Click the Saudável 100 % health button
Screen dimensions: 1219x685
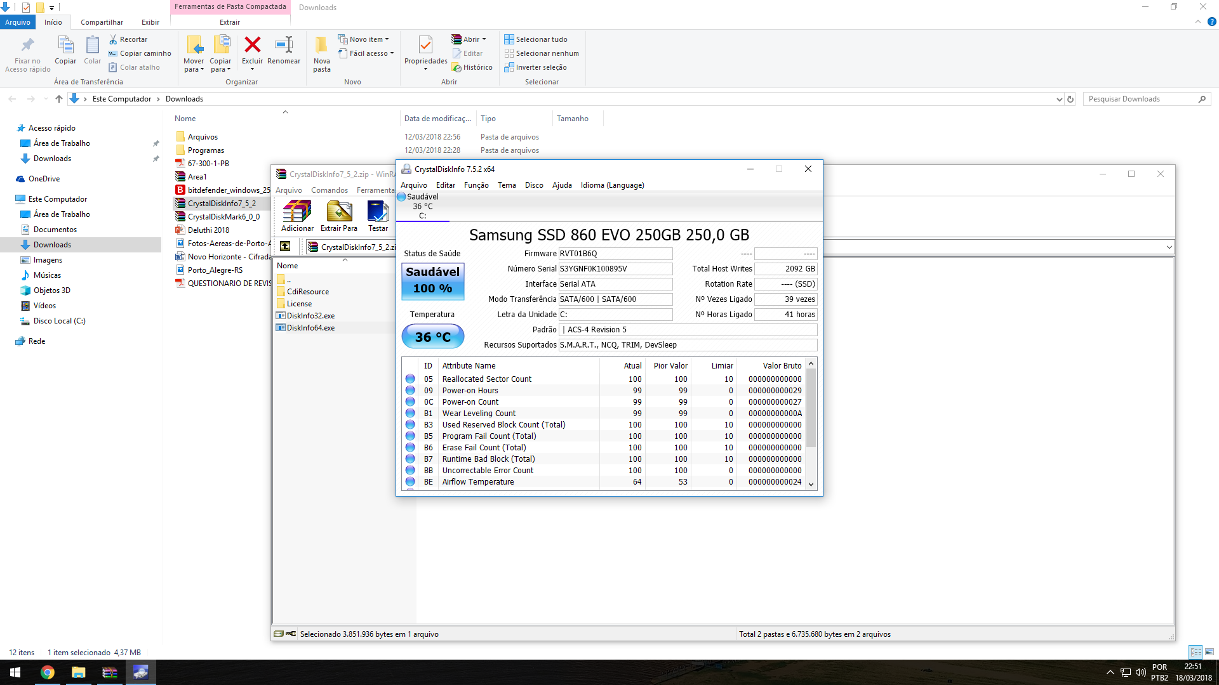tap(432, 281)
